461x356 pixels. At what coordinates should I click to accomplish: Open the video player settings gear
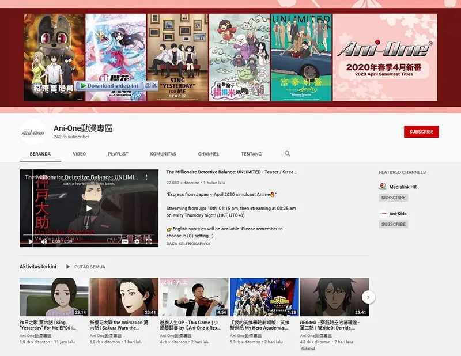(137, 241)
